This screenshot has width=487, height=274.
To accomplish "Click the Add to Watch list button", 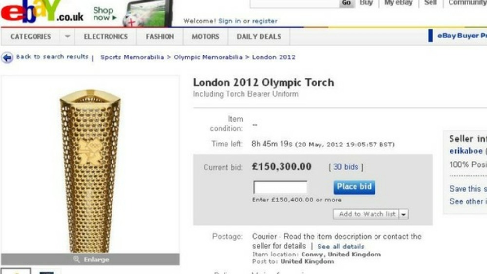I will click(366, 214).
